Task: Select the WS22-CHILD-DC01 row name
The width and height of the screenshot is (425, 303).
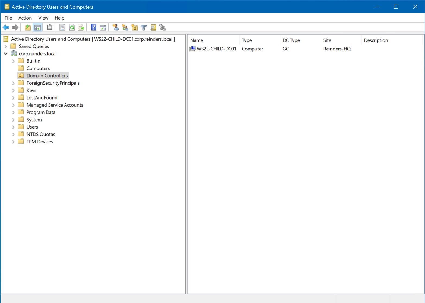Action: (x=216, y=49)
